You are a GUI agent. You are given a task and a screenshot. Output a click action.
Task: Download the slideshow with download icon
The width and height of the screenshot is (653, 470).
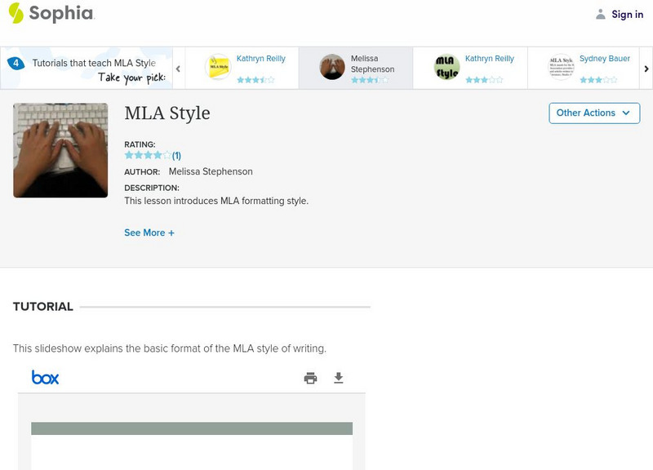[x=339, y=378]
